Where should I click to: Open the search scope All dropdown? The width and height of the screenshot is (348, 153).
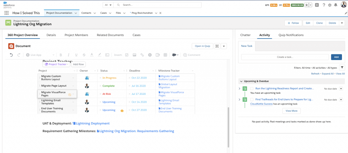pos(108,5)
